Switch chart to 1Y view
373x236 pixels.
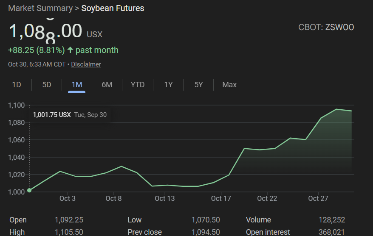pyautogui.click(x=168, y=85)
